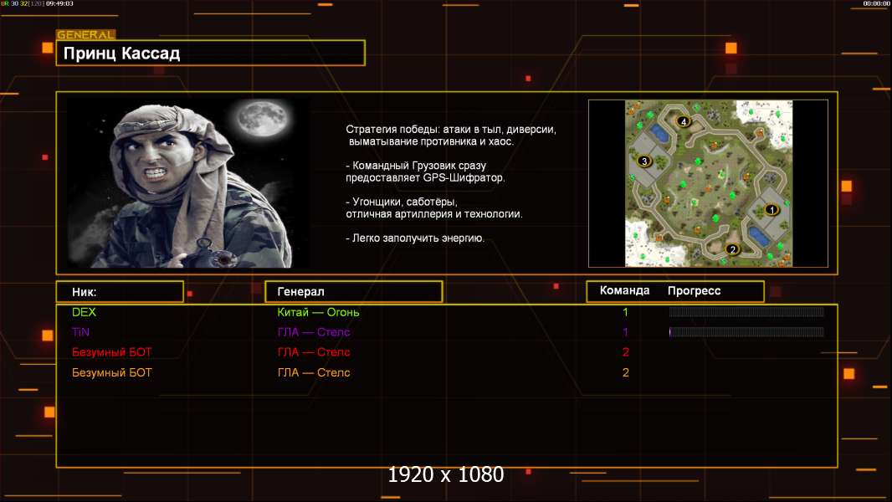This screenshot has height=502, width=892.
Task: Click 'Стратегия победы' description line
Action: (x=451, y=129)
